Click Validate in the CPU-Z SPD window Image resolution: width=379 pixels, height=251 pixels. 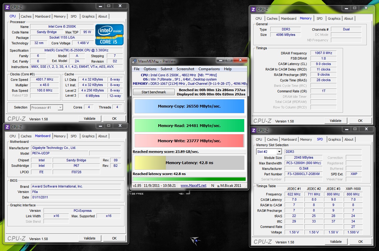click(336, 242)
